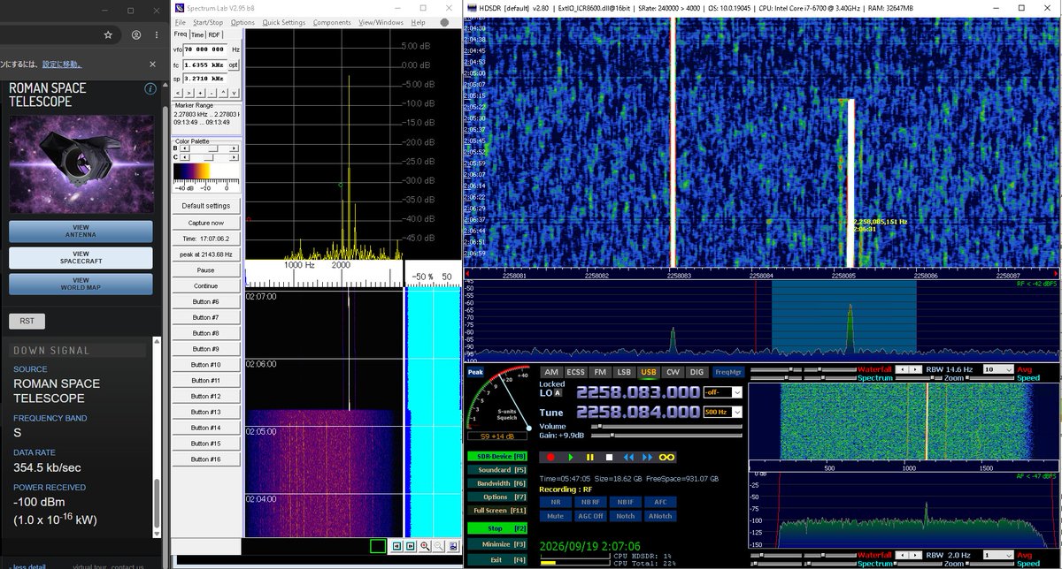Switch to the RDF tab in Spectrum Lab
1062x569 pixels.
(214, 34)
